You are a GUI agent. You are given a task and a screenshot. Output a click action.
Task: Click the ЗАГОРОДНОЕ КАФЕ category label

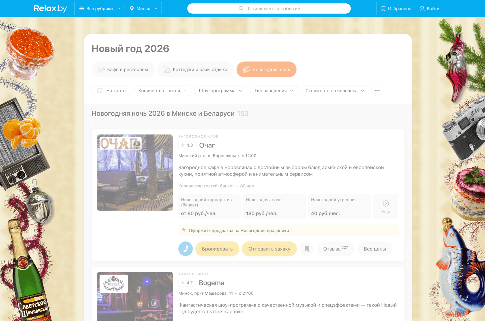coord(198,136)
